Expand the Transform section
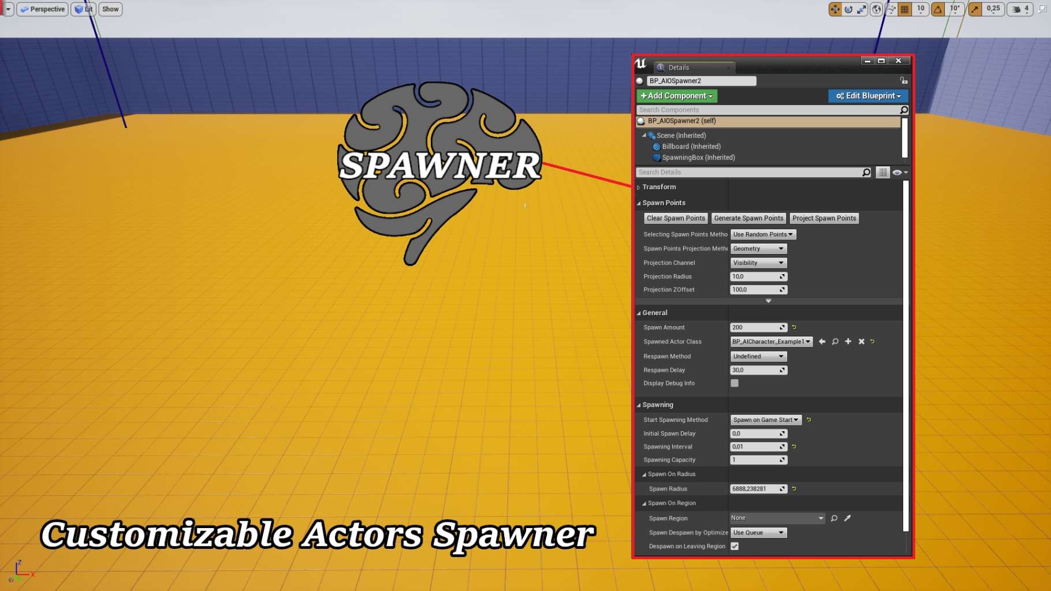 pyautogui.click(x=639, y=188)
